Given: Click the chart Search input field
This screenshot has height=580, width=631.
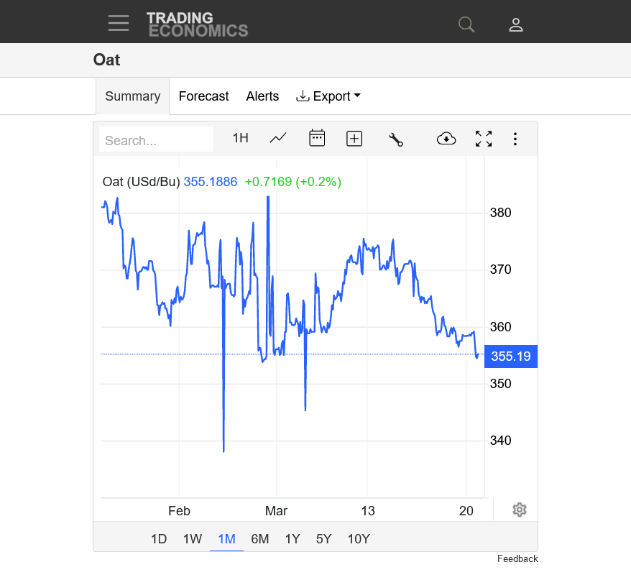Looking at the screenshot, I should point(156,139).
